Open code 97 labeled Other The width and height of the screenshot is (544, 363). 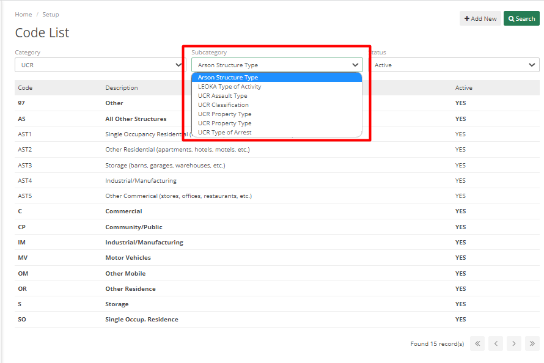pos(20,103)
